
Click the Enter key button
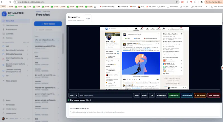coord(144,96)
